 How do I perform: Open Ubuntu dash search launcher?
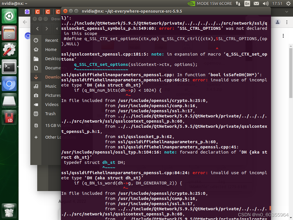point(9,16)
